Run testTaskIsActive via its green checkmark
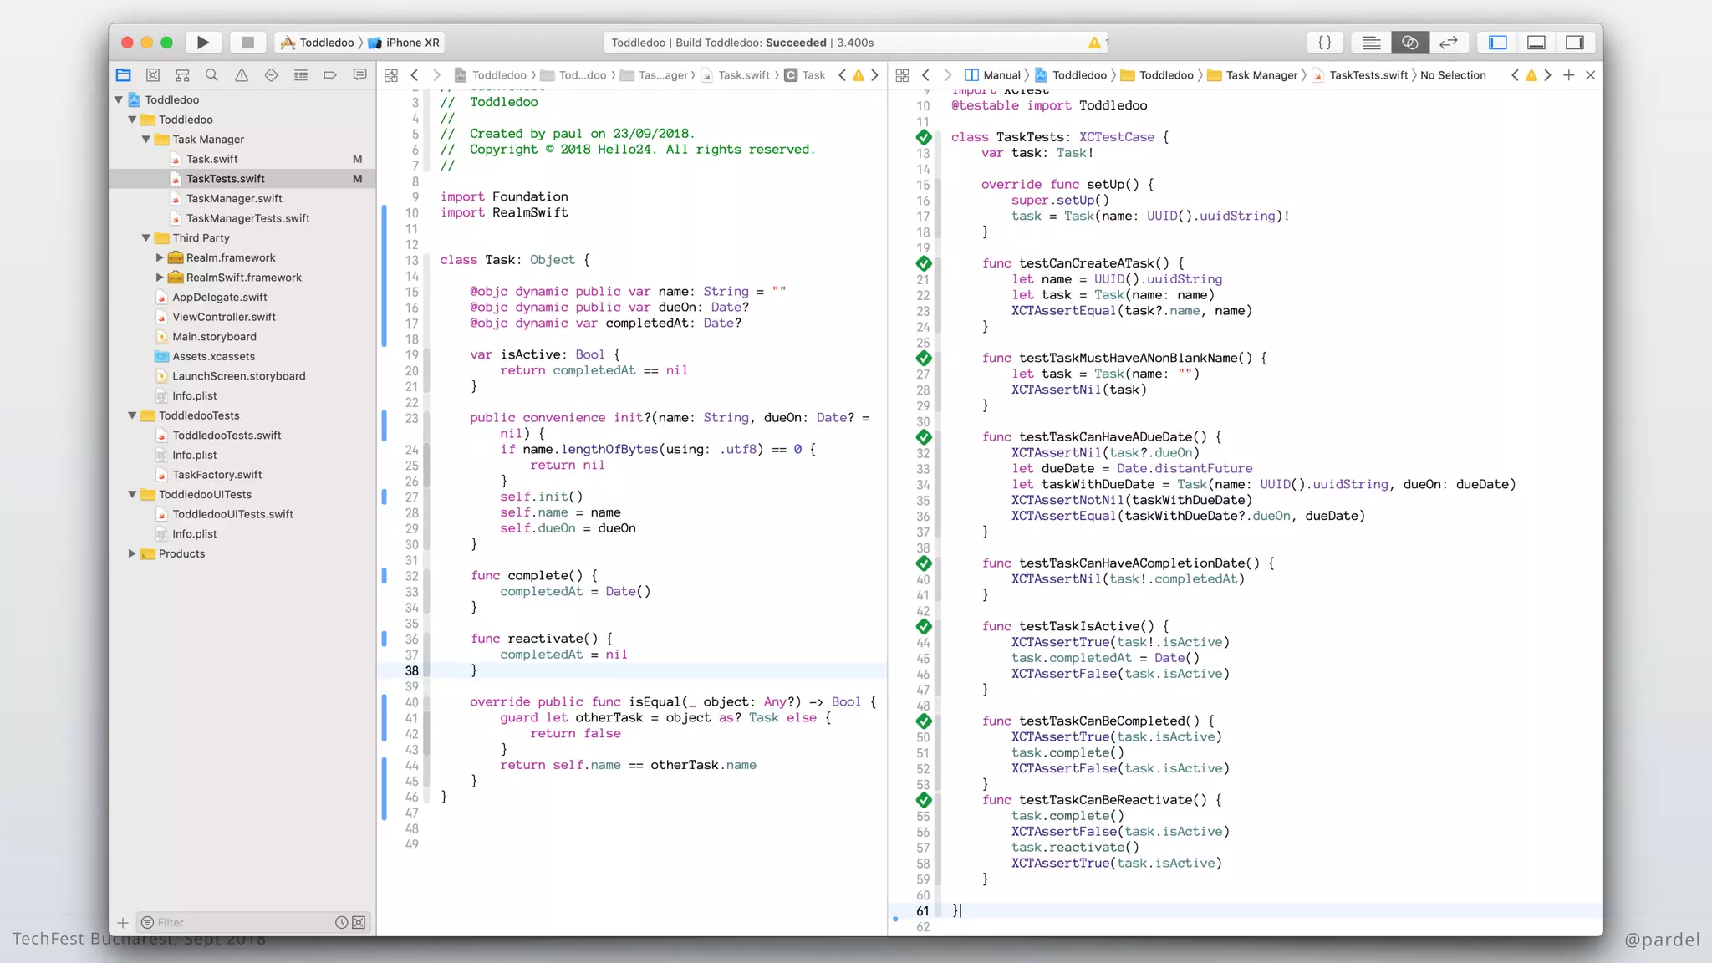The height and width of the screenshot is (963, 1712). click(924, 626)
